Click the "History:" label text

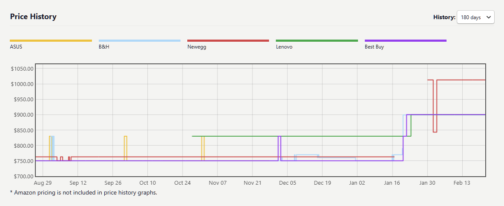pos(444,17)
